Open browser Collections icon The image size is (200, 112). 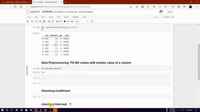(x=178, y=7)
